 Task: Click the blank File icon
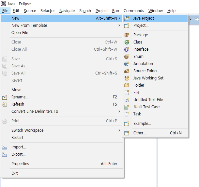[x=127, y=93]
